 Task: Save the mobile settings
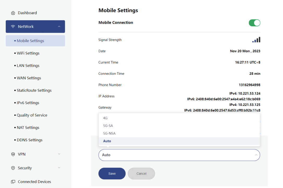click(112, 173)
